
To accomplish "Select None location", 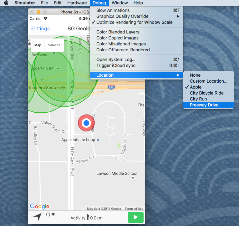I will coord(208,75).
